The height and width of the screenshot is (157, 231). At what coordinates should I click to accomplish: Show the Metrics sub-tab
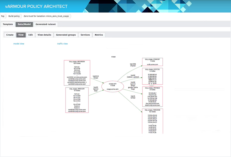(99, 35)
